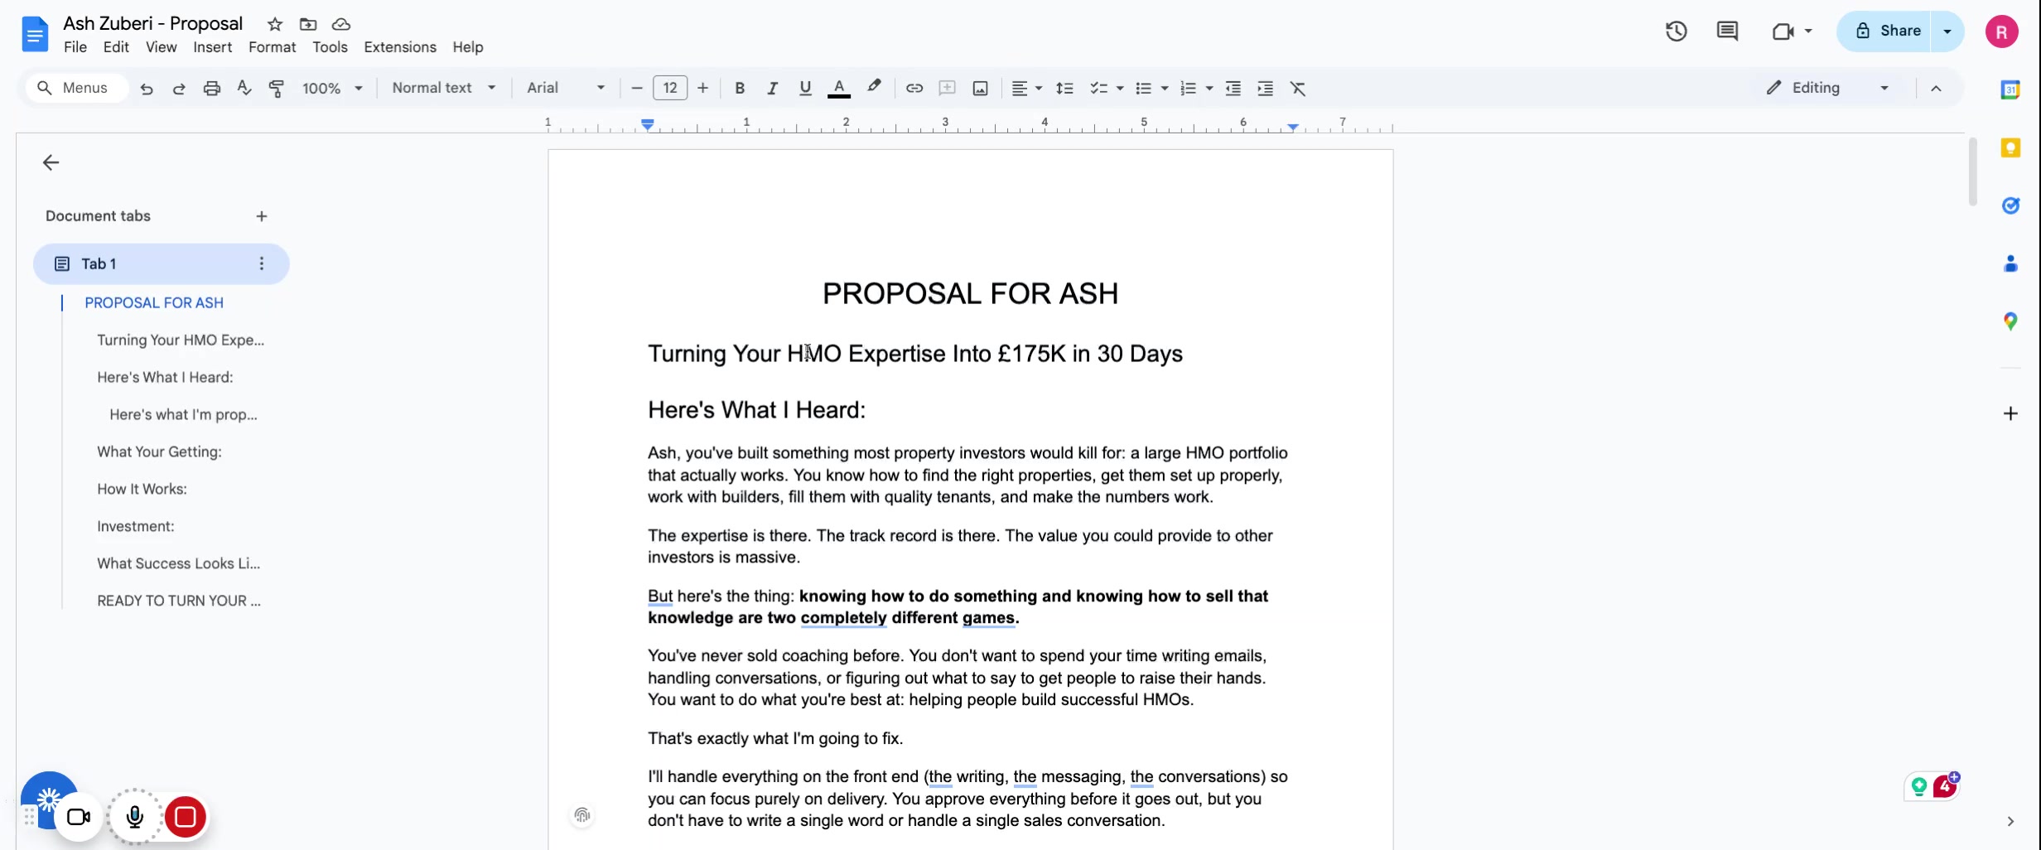Image resolution: width=2041 pixels, height=850 pixels.
Task: Open version history clock icon
Action: pyautogui.click(x=1676, y=31)
